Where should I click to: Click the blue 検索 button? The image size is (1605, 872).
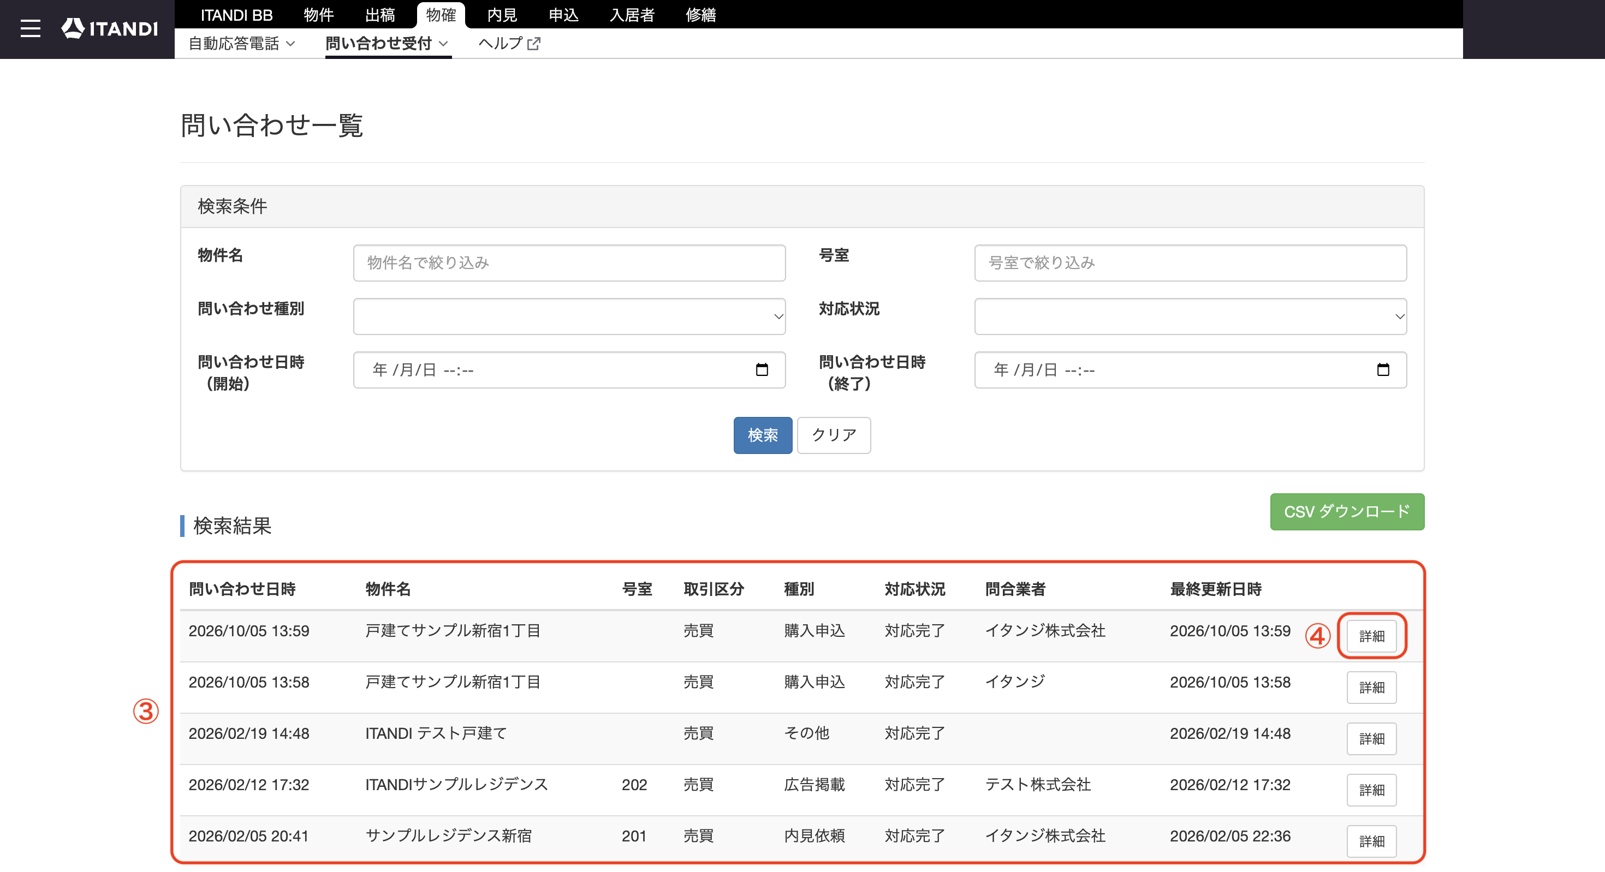coord(763,435)
